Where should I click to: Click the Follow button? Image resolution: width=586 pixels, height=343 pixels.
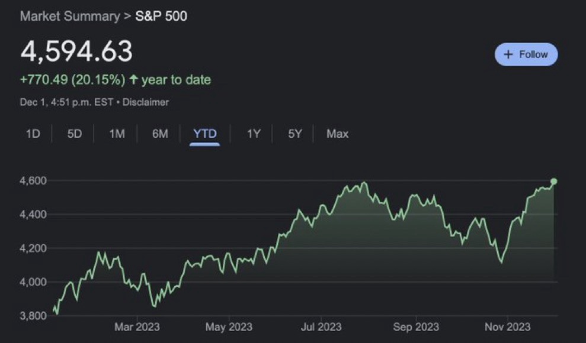tap(526, 54)
